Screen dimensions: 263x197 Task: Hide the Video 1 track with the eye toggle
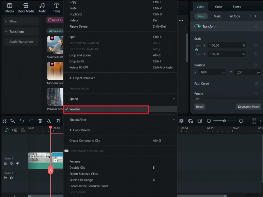click(18, 163)
